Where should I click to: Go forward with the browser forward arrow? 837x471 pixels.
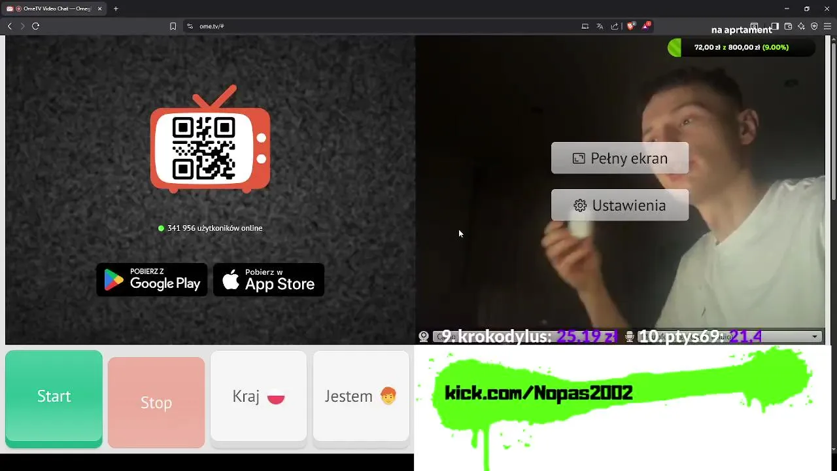pos(22,26)
